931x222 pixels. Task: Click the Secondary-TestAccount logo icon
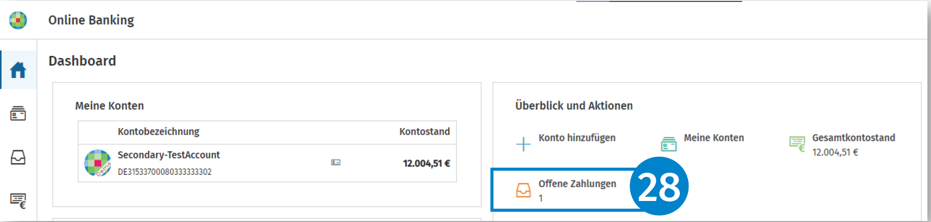[x=98, y=163]
